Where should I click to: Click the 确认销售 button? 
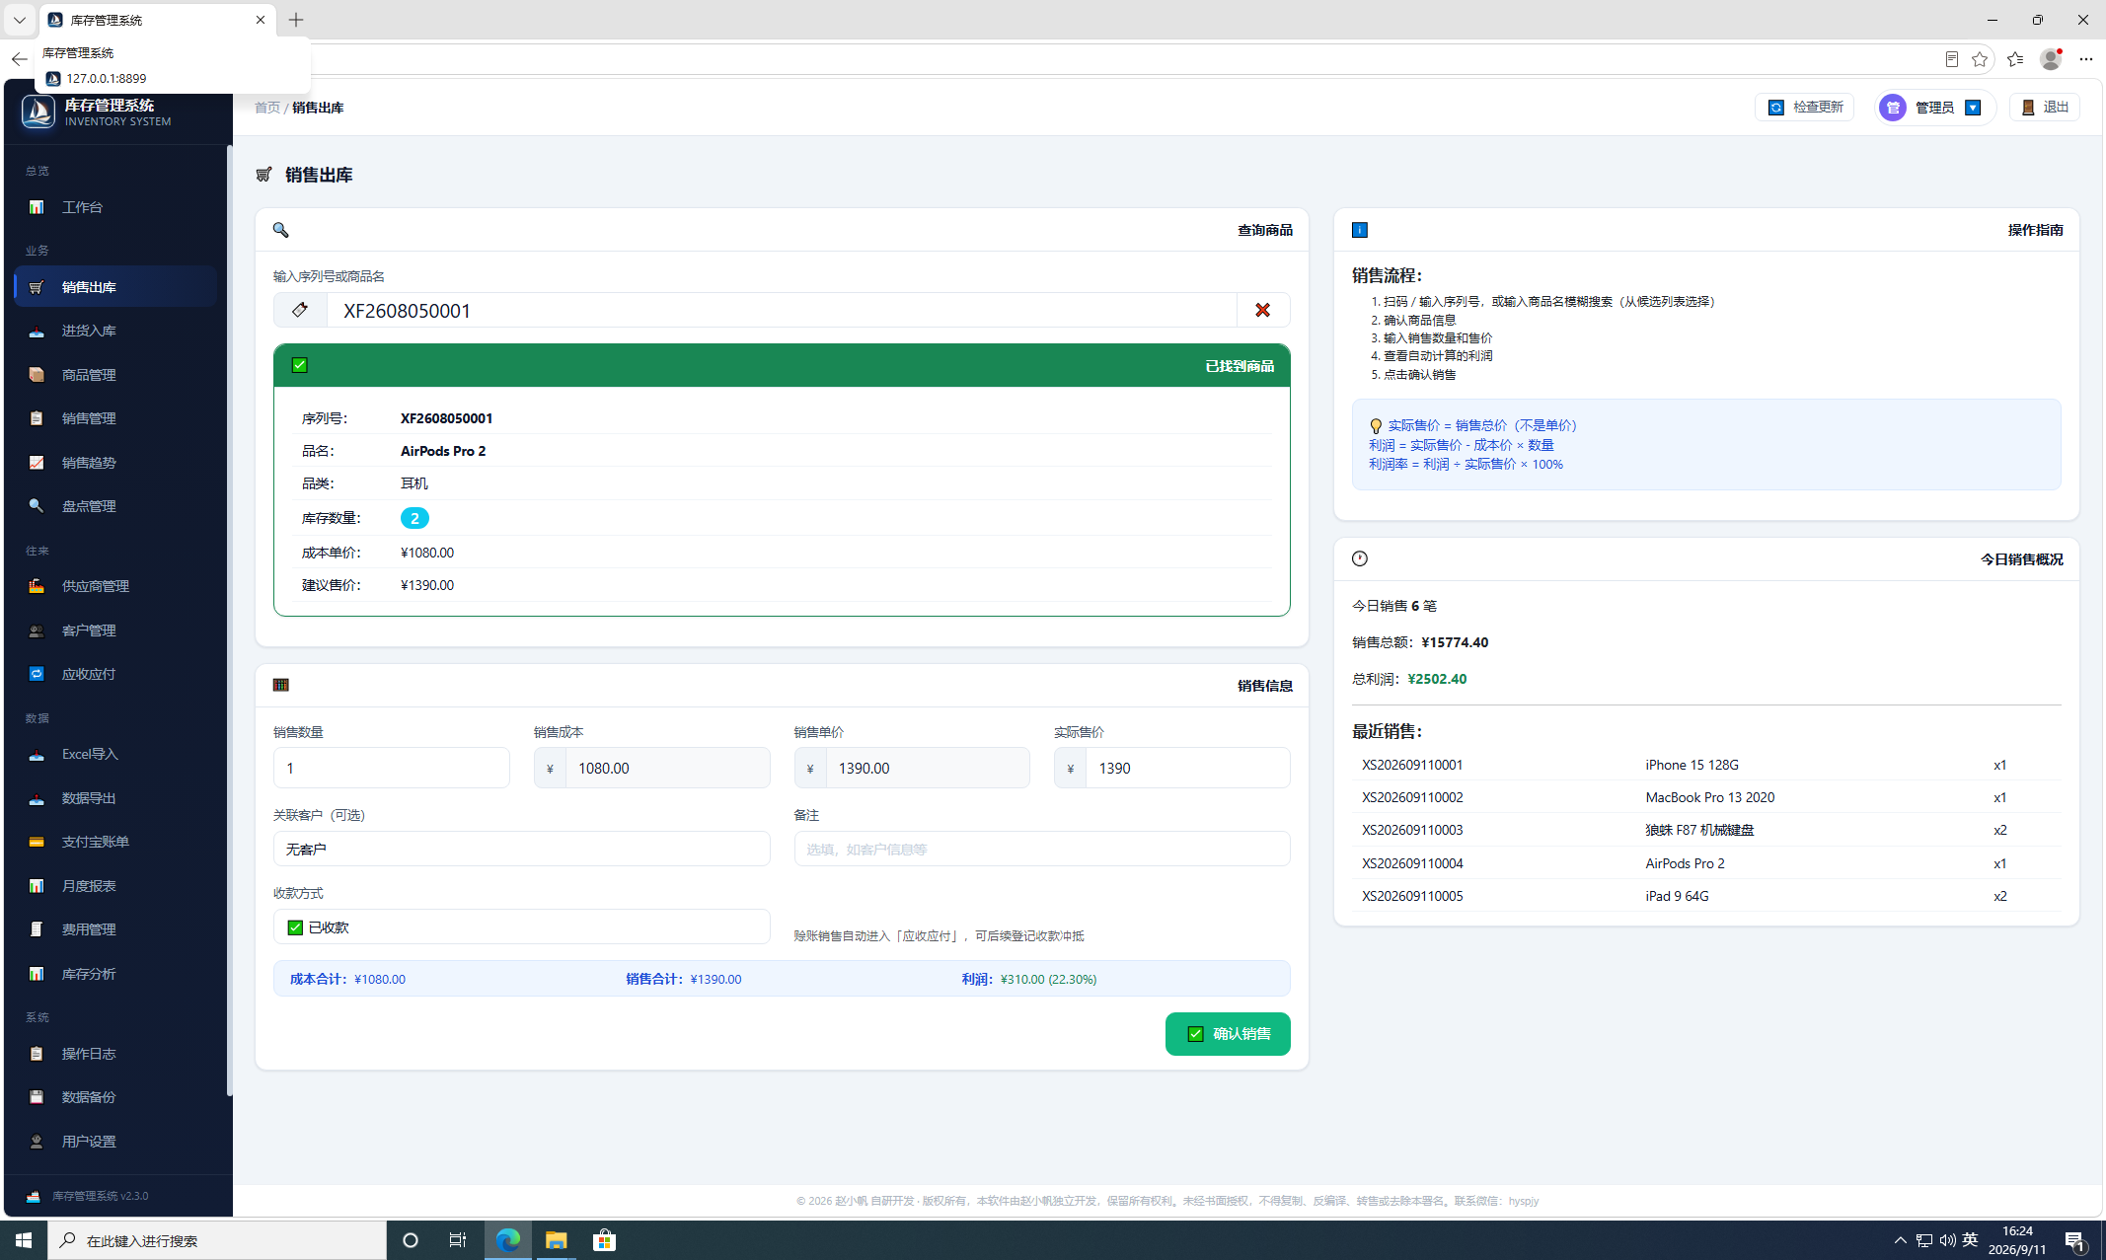click(1228, 1034)
